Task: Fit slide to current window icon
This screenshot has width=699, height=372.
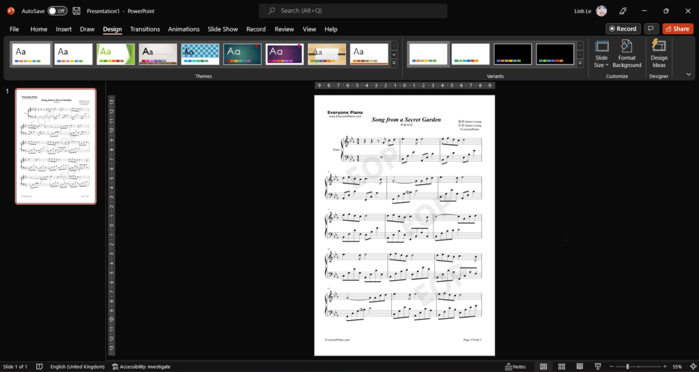Action: coord(692,367)
